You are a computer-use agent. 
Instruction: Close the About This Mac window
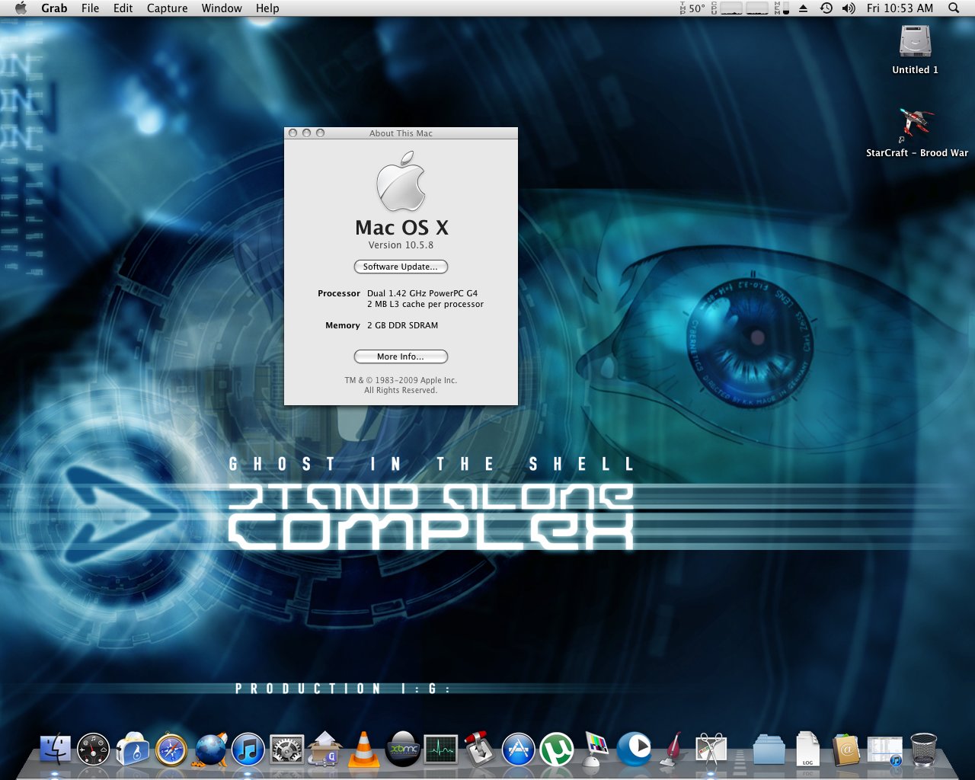(292, 133)
